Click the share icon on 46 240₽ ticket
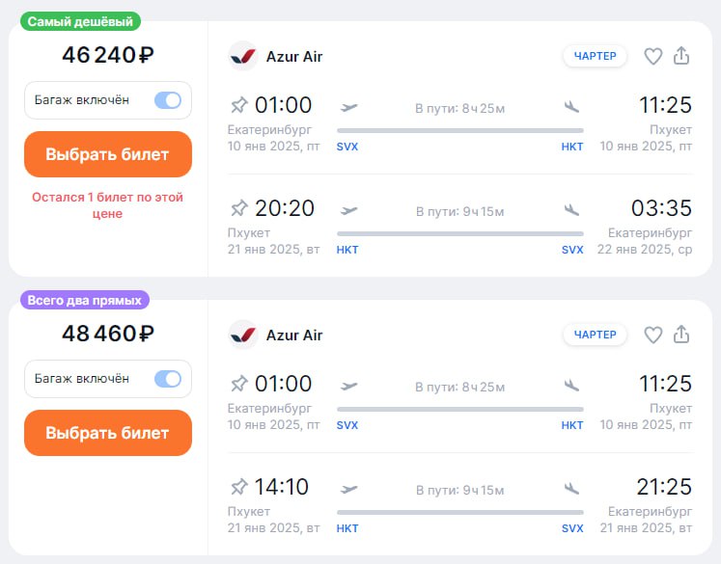Viewport: 721px width, 564px height. coord(681,56)
